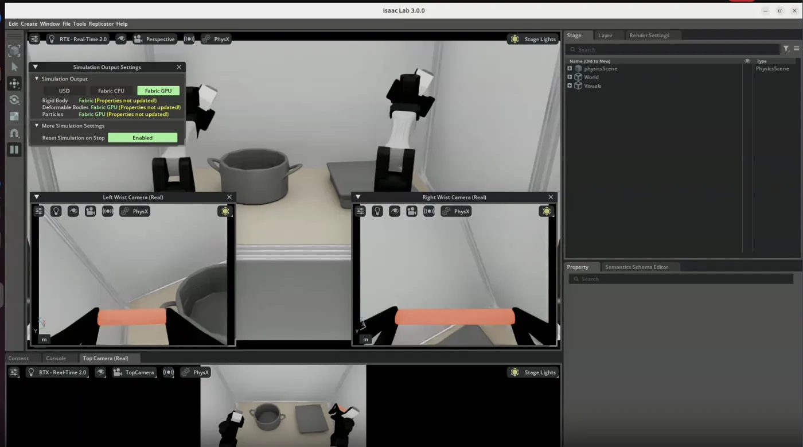
Task: Open Right Wrist Camera settings sliders icon
Action: pyautogui.click(x=360, y=211)
